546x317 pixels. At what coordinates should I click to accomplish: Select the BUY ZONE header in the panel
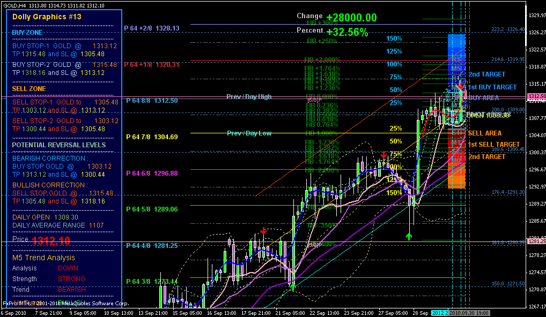(28, 33)
